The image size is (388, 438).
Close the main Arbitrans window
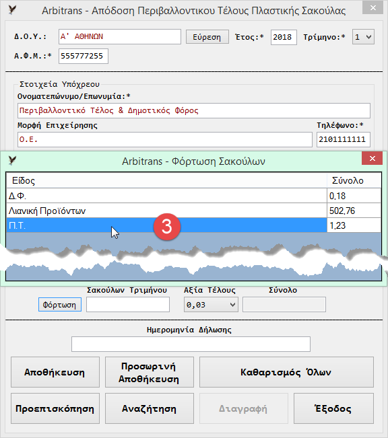pos(373,8)
